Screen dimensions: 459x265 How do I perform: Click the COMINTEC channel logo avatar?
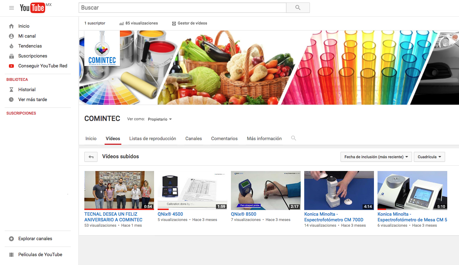click(102, 49)
